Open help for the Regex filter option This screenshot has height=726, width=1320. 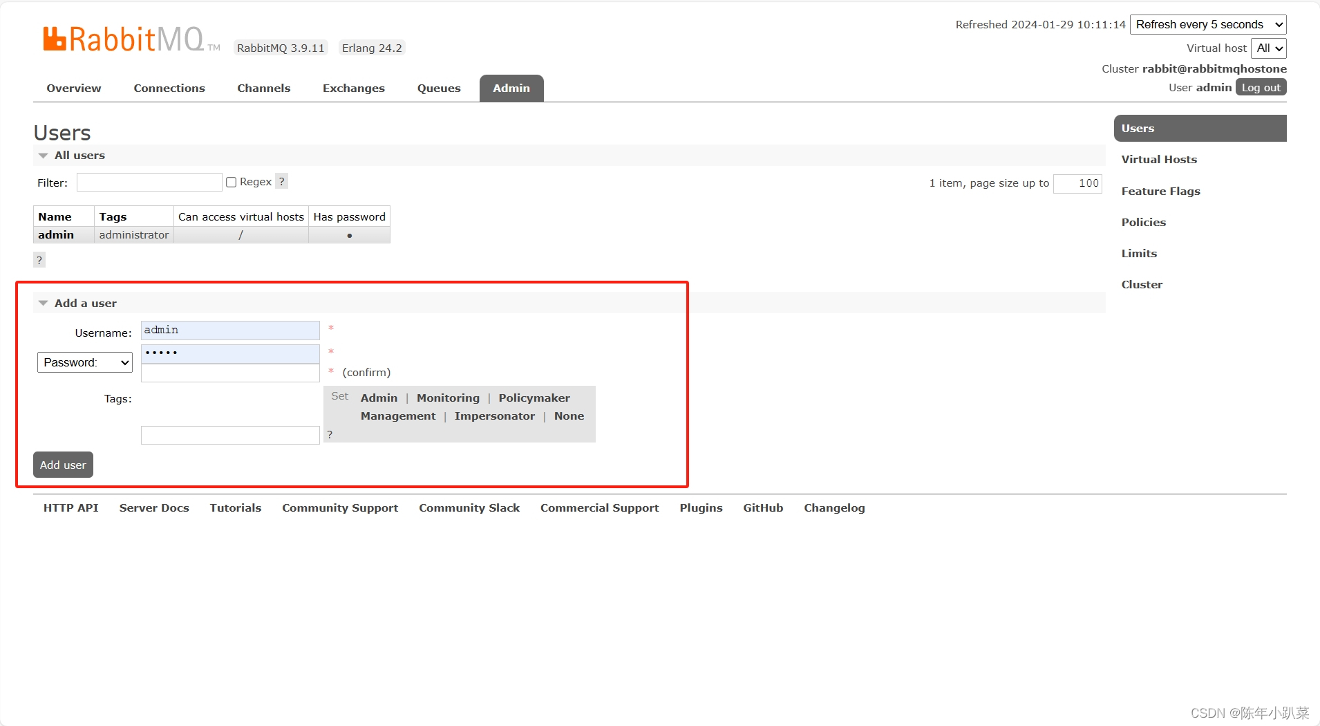coord(281,181)
